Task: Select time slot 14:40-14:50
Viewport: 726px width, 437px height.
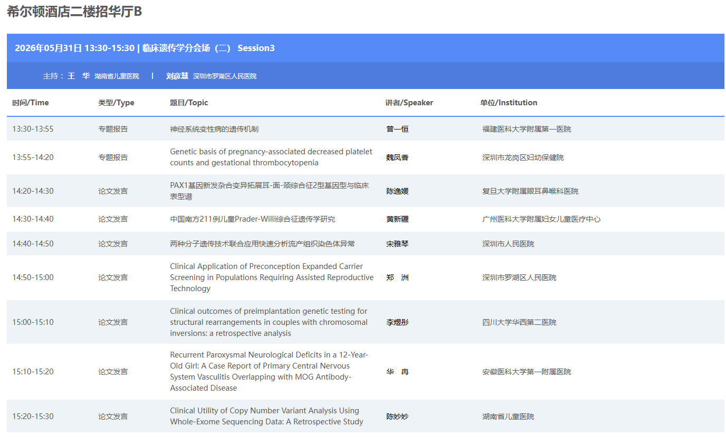Action: 33,244
